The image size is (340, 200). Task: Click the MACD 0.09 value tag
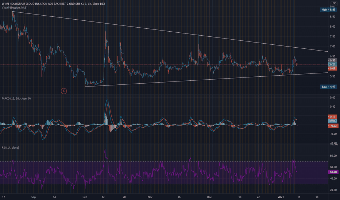point(332,121)
